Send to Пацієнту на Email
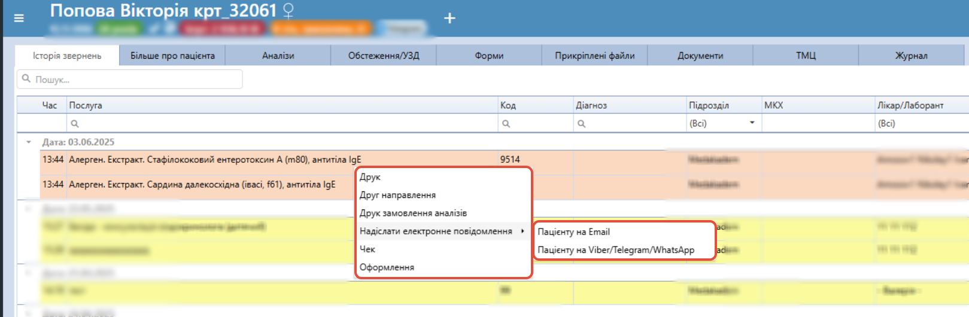 tap(624, 231)
